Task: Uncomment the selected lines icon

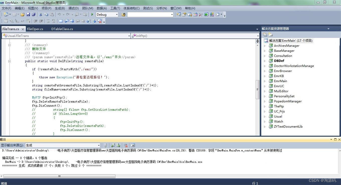Action: pyautogui.click(x=54, y=21)
